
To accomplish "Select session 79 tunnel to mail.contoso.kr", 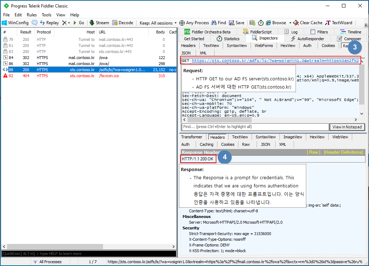I will 88,39.
